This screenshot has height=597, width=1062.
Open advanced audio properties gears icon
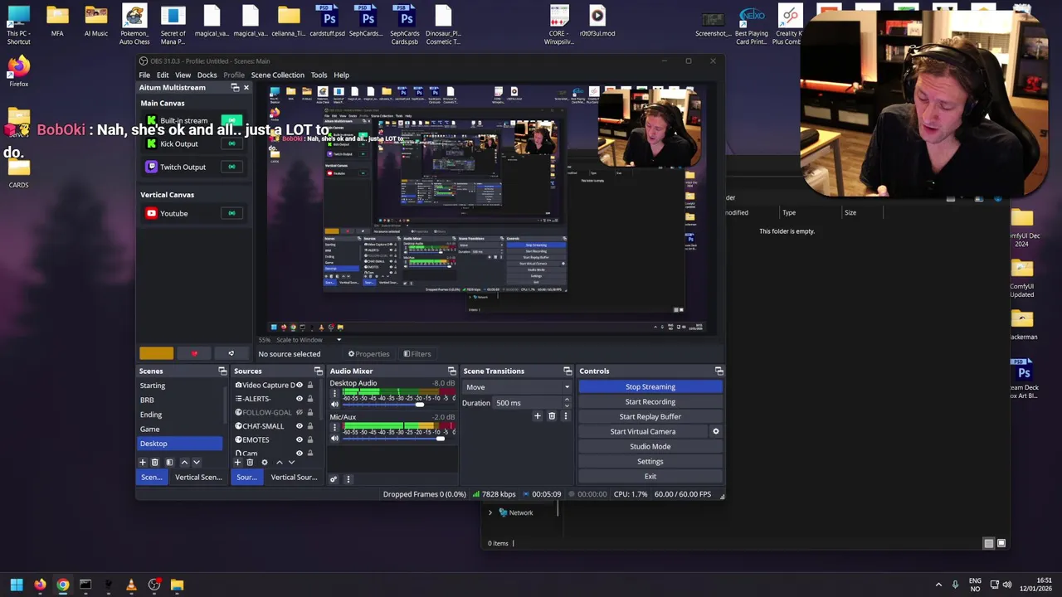334,478
